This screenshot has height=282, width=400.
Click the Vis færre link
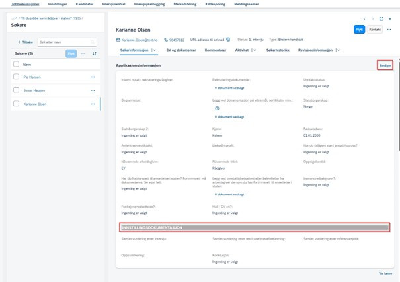tap(385, 273)
